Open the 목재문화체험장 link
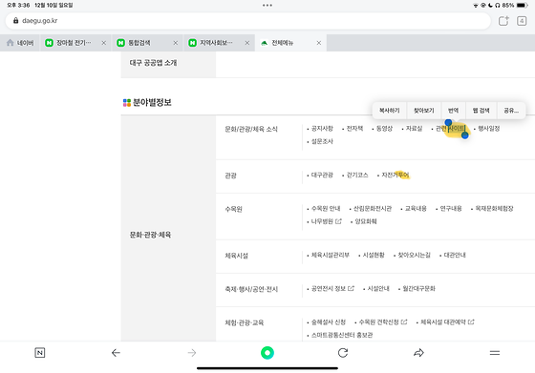The image size is (535, 373). 494,209
